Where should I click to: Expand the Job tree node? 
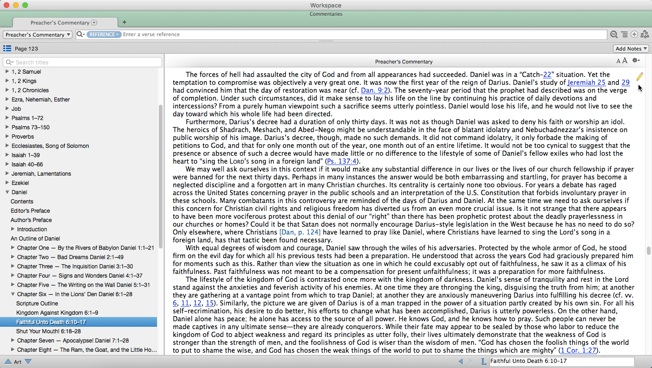[7, 108]
